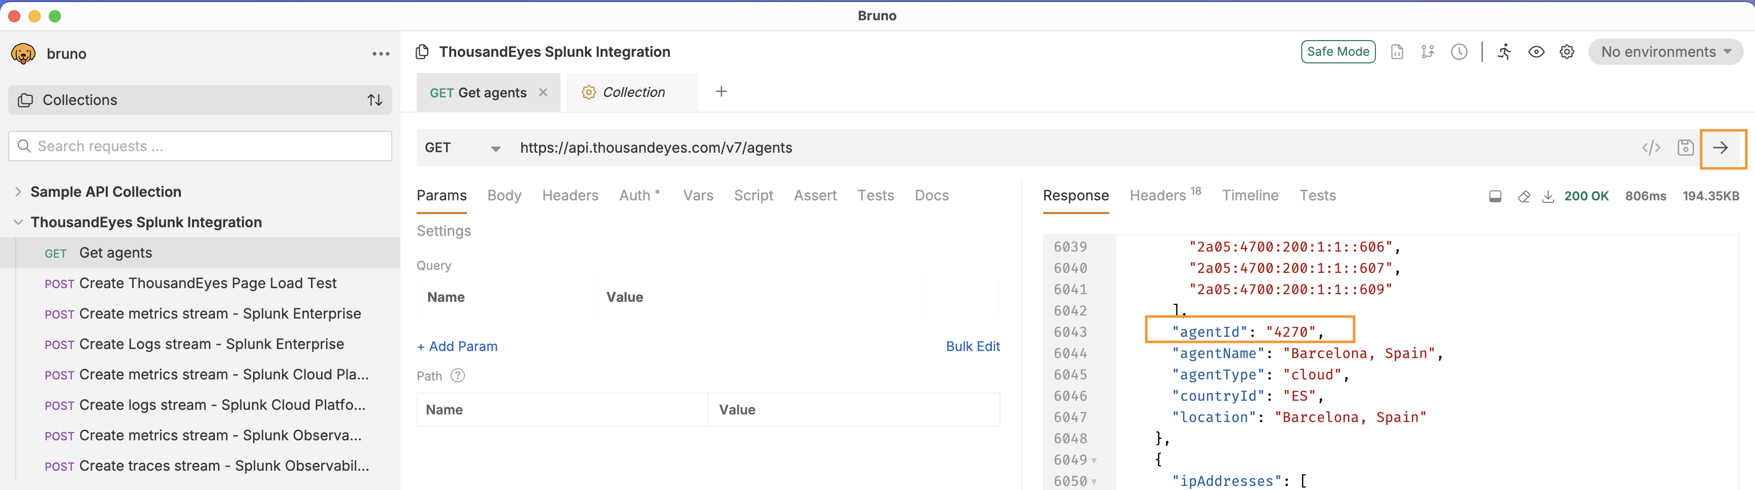Open the GET method dropdown
The image size is (1755, 490).
pos(462,148)
